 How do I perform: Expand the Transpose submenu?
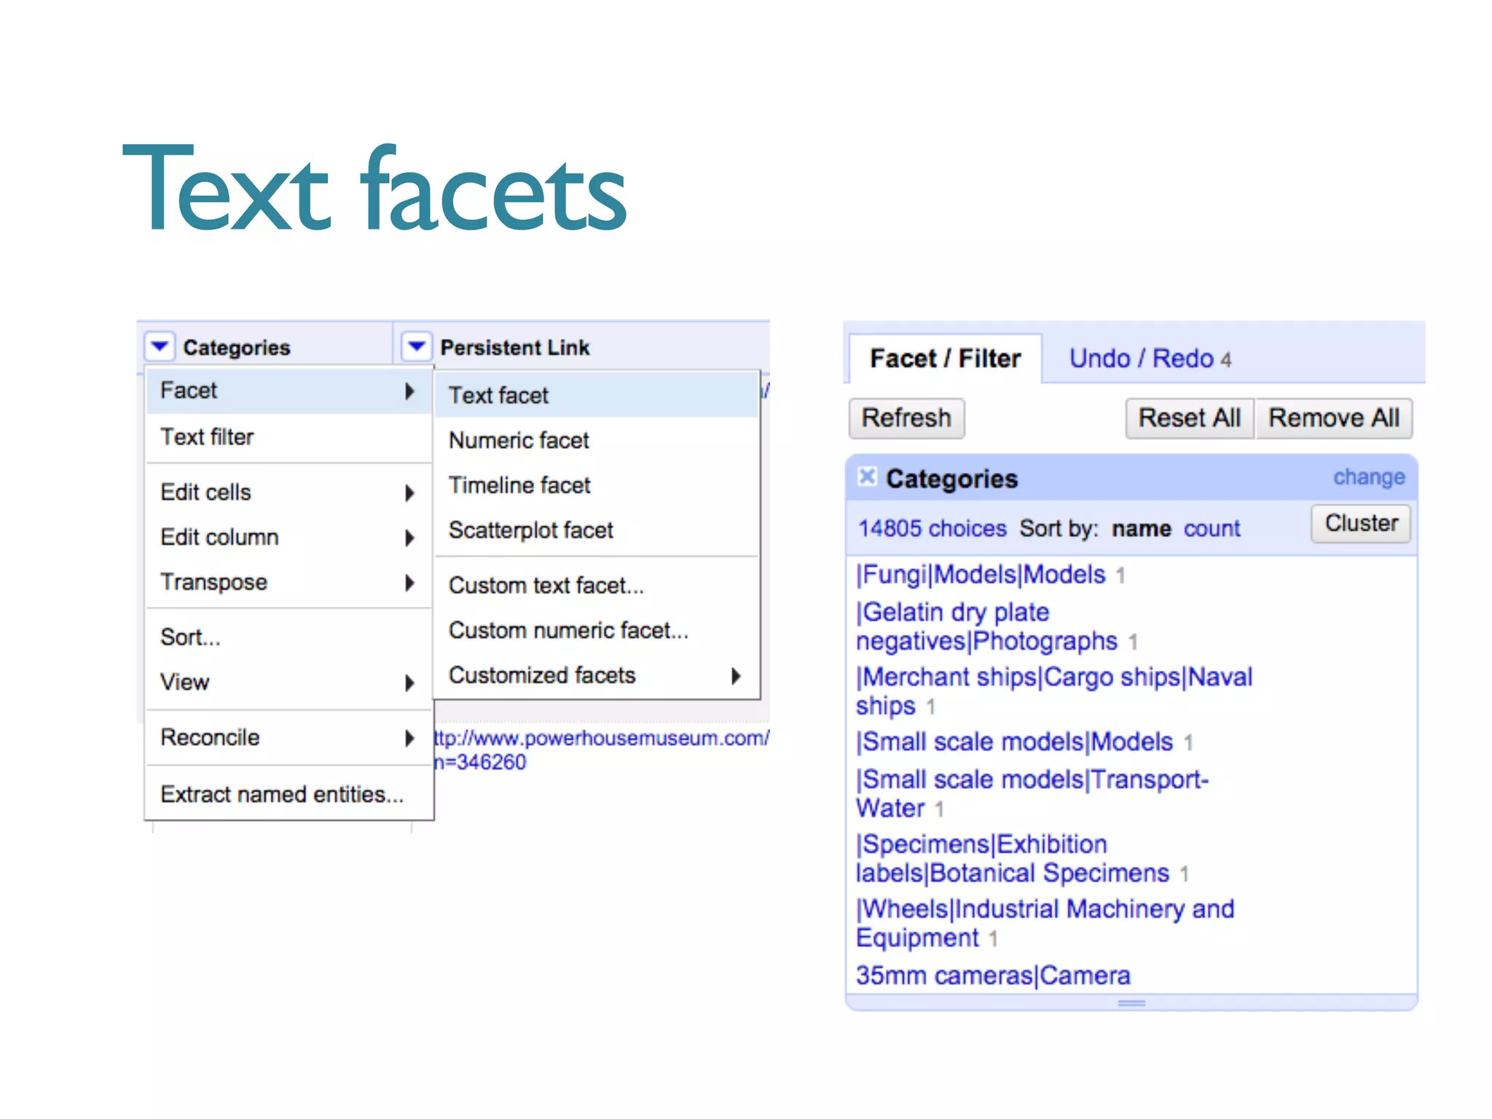coord(289,582)
